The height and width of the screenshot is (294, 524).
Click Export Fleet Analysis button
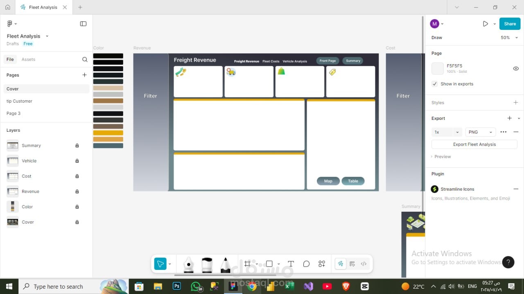tap(474, 144)
